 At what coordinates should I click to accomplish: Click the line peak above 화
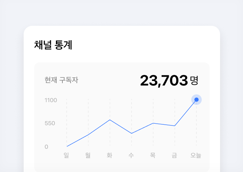point(110,120)
